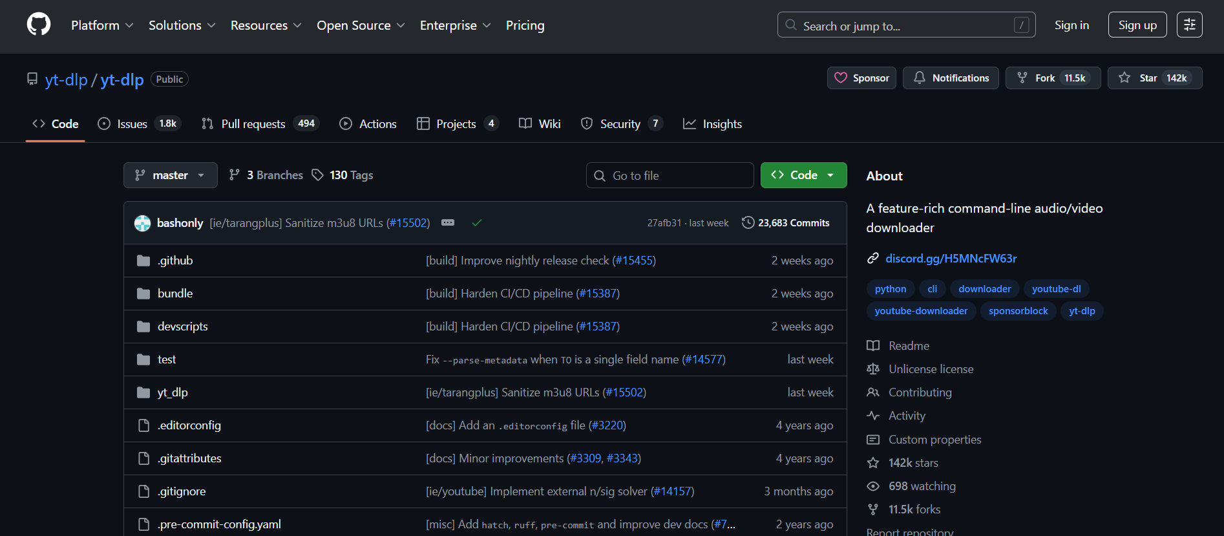This screenshot has width=1224, height=536.
Task: Sponsor the project via heart button
Action: click(861, 78)
